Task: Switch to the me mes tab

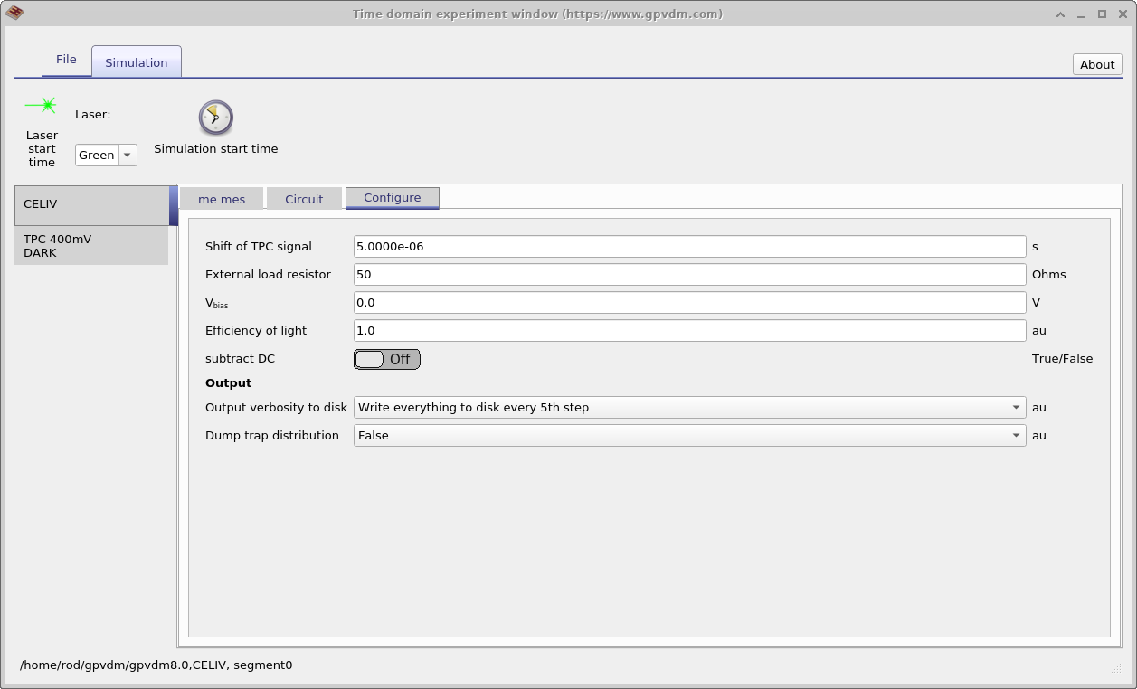Action: (222, 198)
